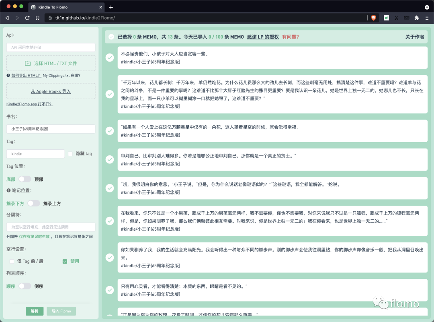
Task: Click the 导入 Flomo button
Action: click(x=61, y=311)
